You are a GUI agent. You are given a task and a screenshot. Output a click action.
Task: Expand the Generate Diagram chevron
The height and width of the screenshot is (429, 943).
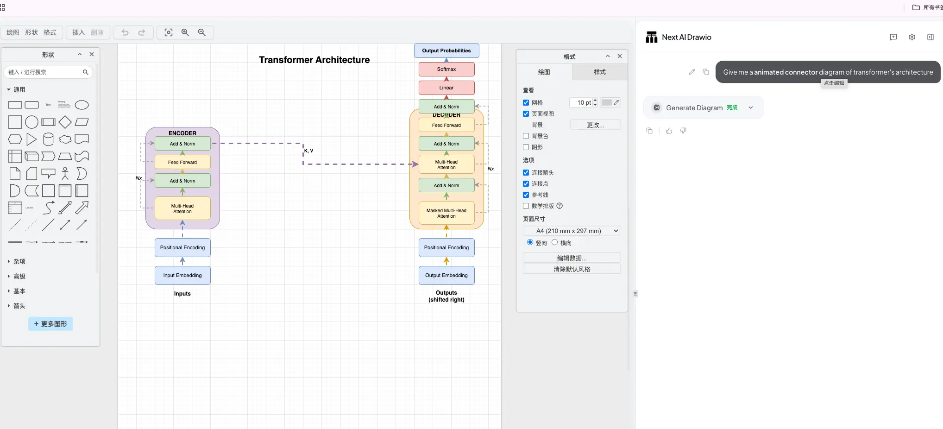pos(751,107)
